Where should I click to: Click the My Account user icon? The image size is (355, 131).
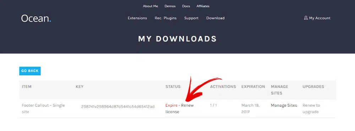coord(306,18)
